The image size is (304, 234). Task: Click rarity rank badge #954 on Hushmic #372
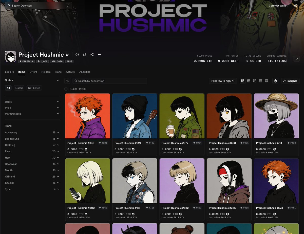pos(197,143)
